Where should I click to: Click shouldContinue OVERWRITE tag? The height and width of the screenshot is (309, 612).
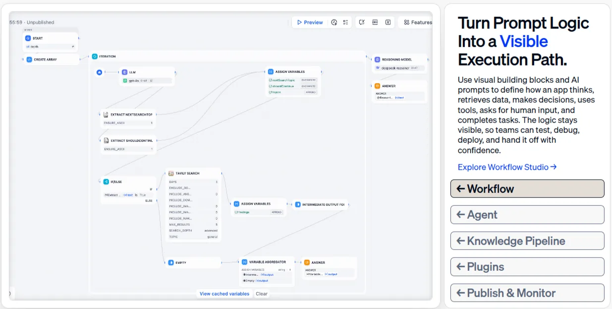tap(308, 86)
